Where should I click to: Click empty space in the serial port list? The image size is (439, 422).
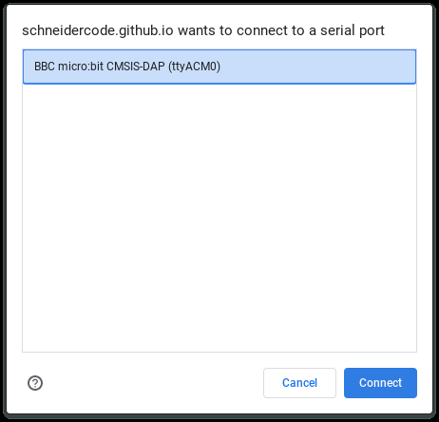(219, 218)
